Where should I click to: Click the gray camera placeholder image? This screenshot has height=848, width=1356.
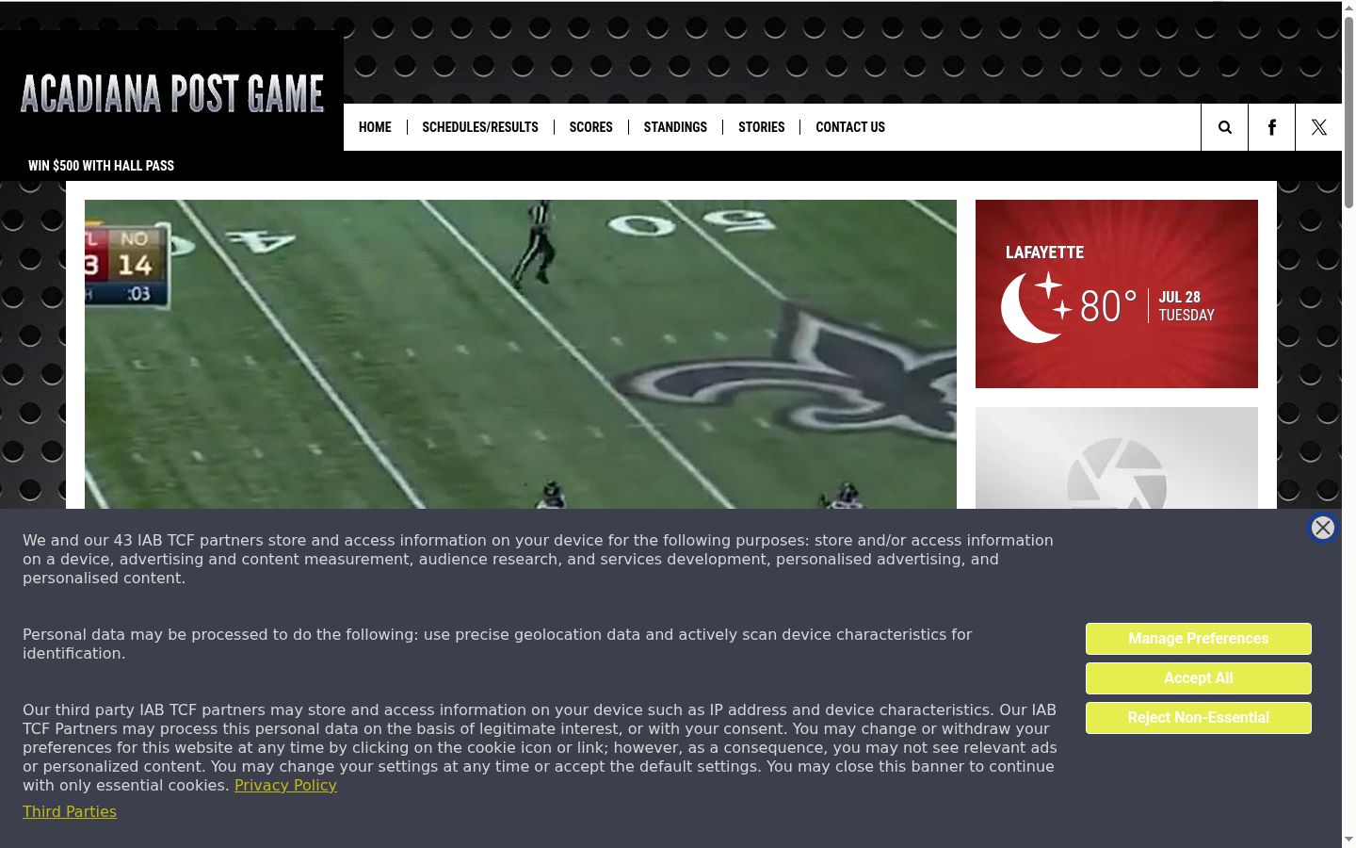pos(1117,458)
